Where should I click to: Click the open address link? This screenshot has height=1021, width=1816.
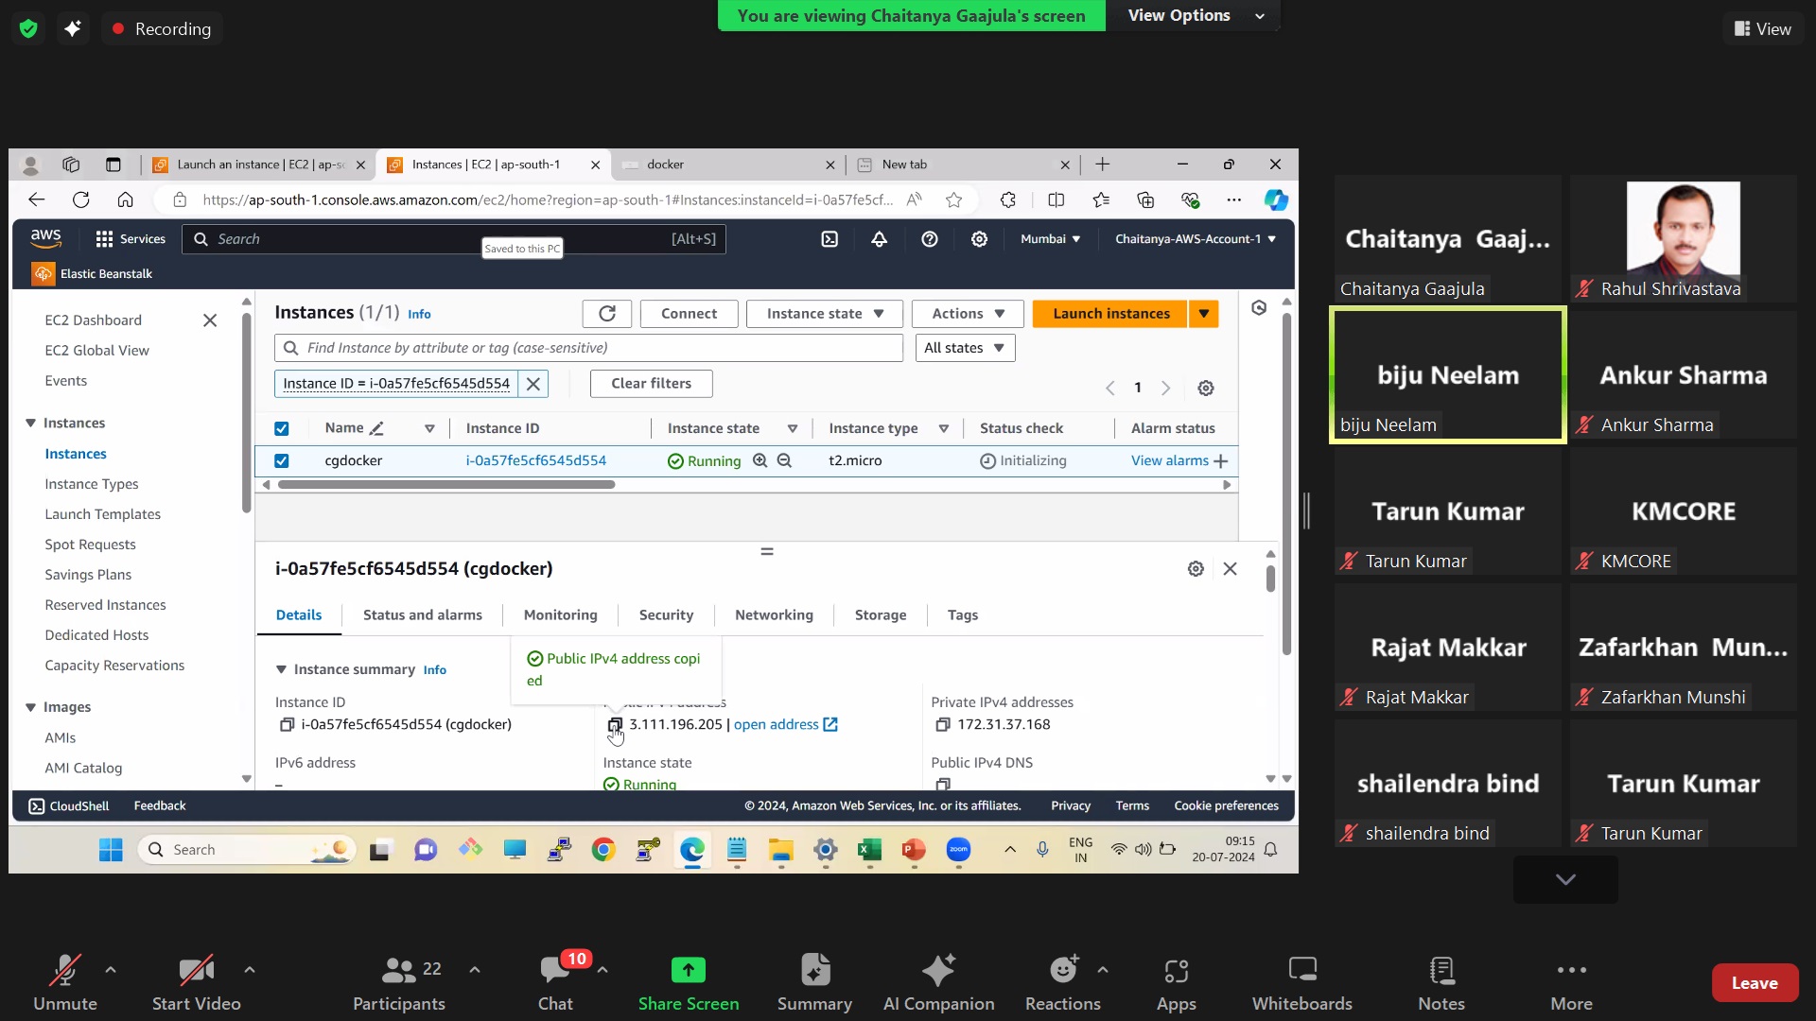pos(777,725)
